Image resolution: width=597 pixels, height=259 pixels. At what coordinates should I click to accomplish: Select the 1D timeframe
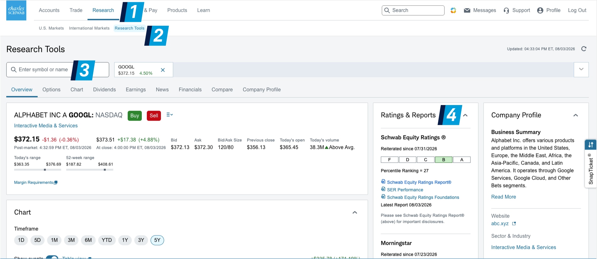click(21, 240)
